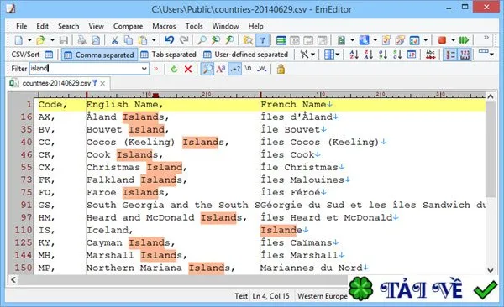Click the green Run macro icon
The width and height of the screenshot is (504, 307).
point(465,40)
